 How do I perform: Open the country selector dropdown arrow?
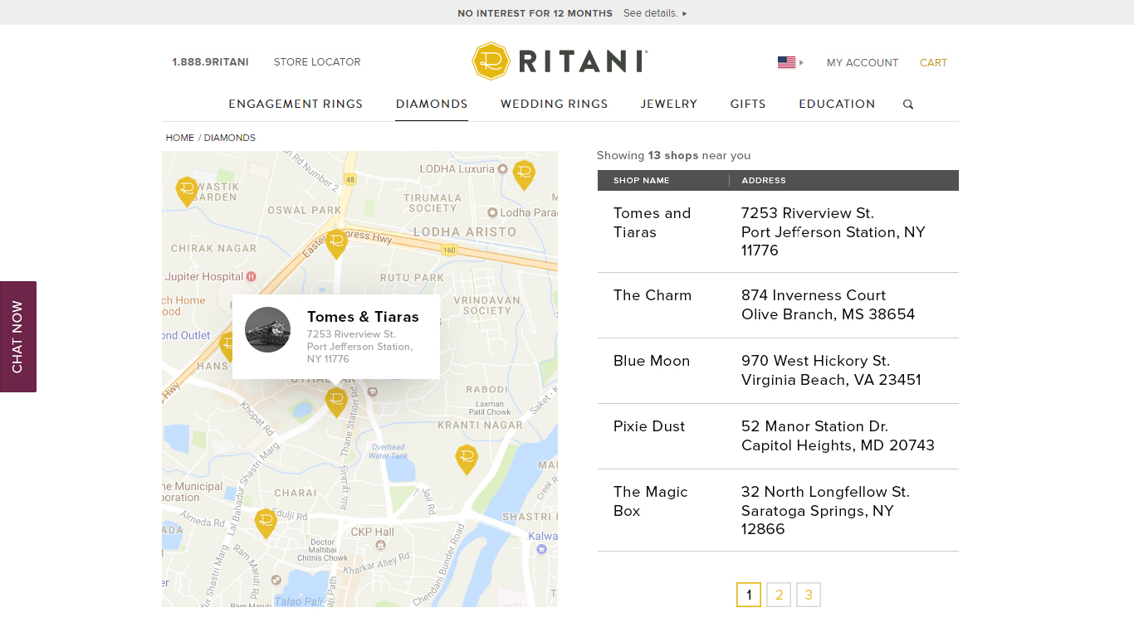(799, 61)
